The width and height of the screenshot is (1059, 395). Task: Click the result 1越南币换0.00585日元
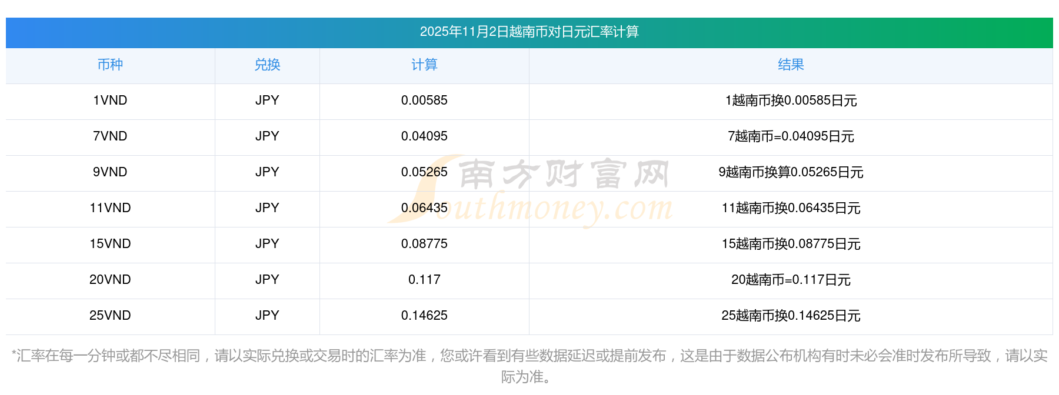(791, 101)
